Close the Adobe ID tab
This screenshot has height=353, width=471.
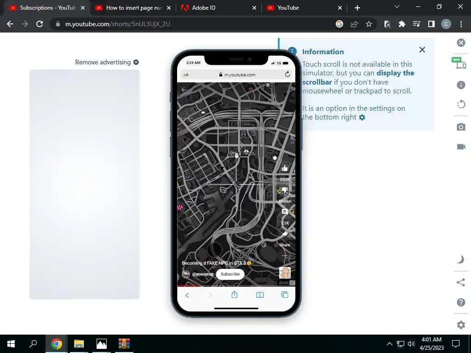click(254, 8)
